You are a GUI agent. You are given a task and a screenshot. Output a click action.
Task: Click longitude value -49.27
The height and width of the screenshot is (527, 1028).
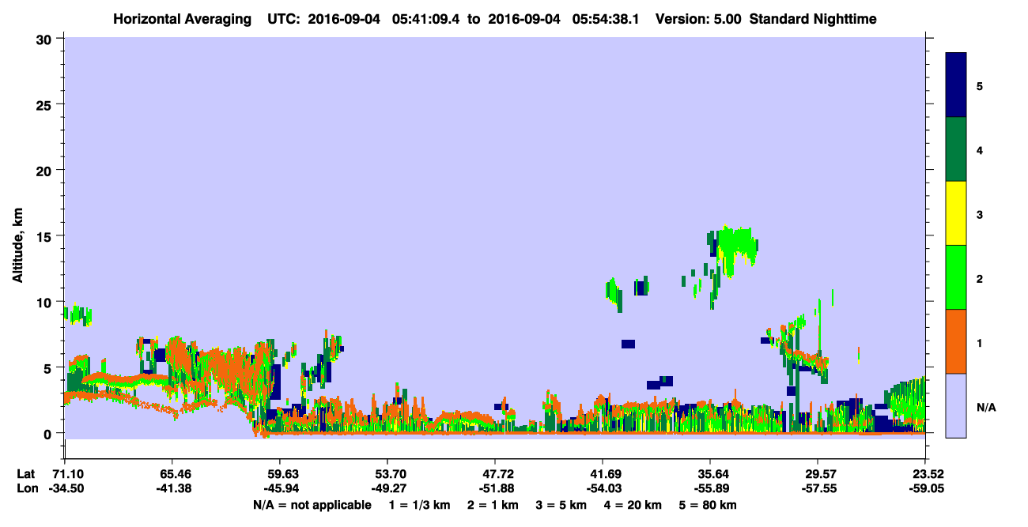387,488
